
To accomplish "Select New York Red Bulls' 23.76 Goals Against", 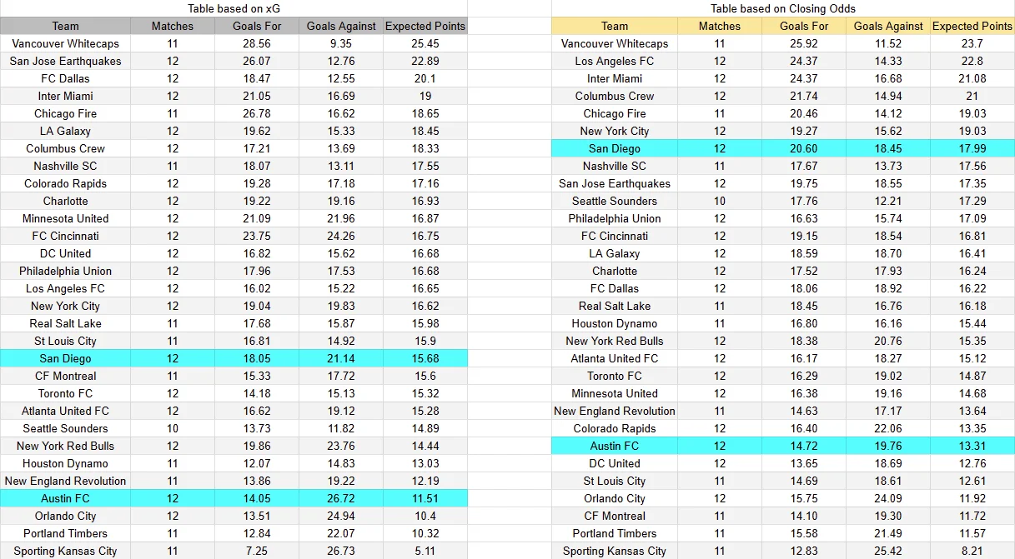I will click(341, 446).
